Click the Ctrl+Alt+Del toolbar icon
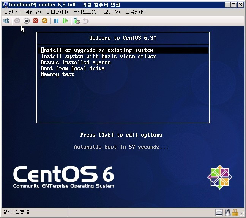 6,21
